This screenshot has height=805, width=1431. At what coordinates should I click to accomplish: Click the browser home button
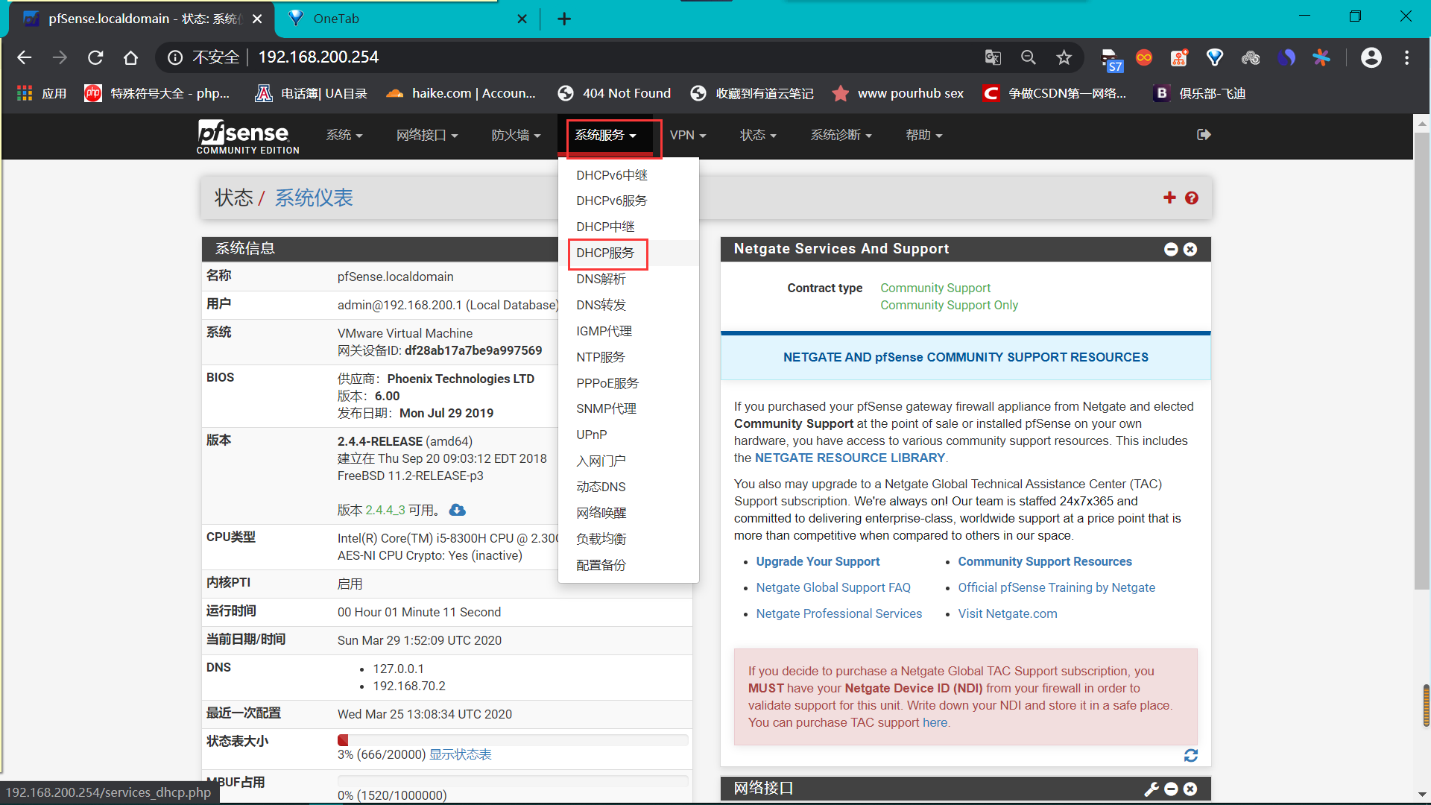tap(131, 57)
